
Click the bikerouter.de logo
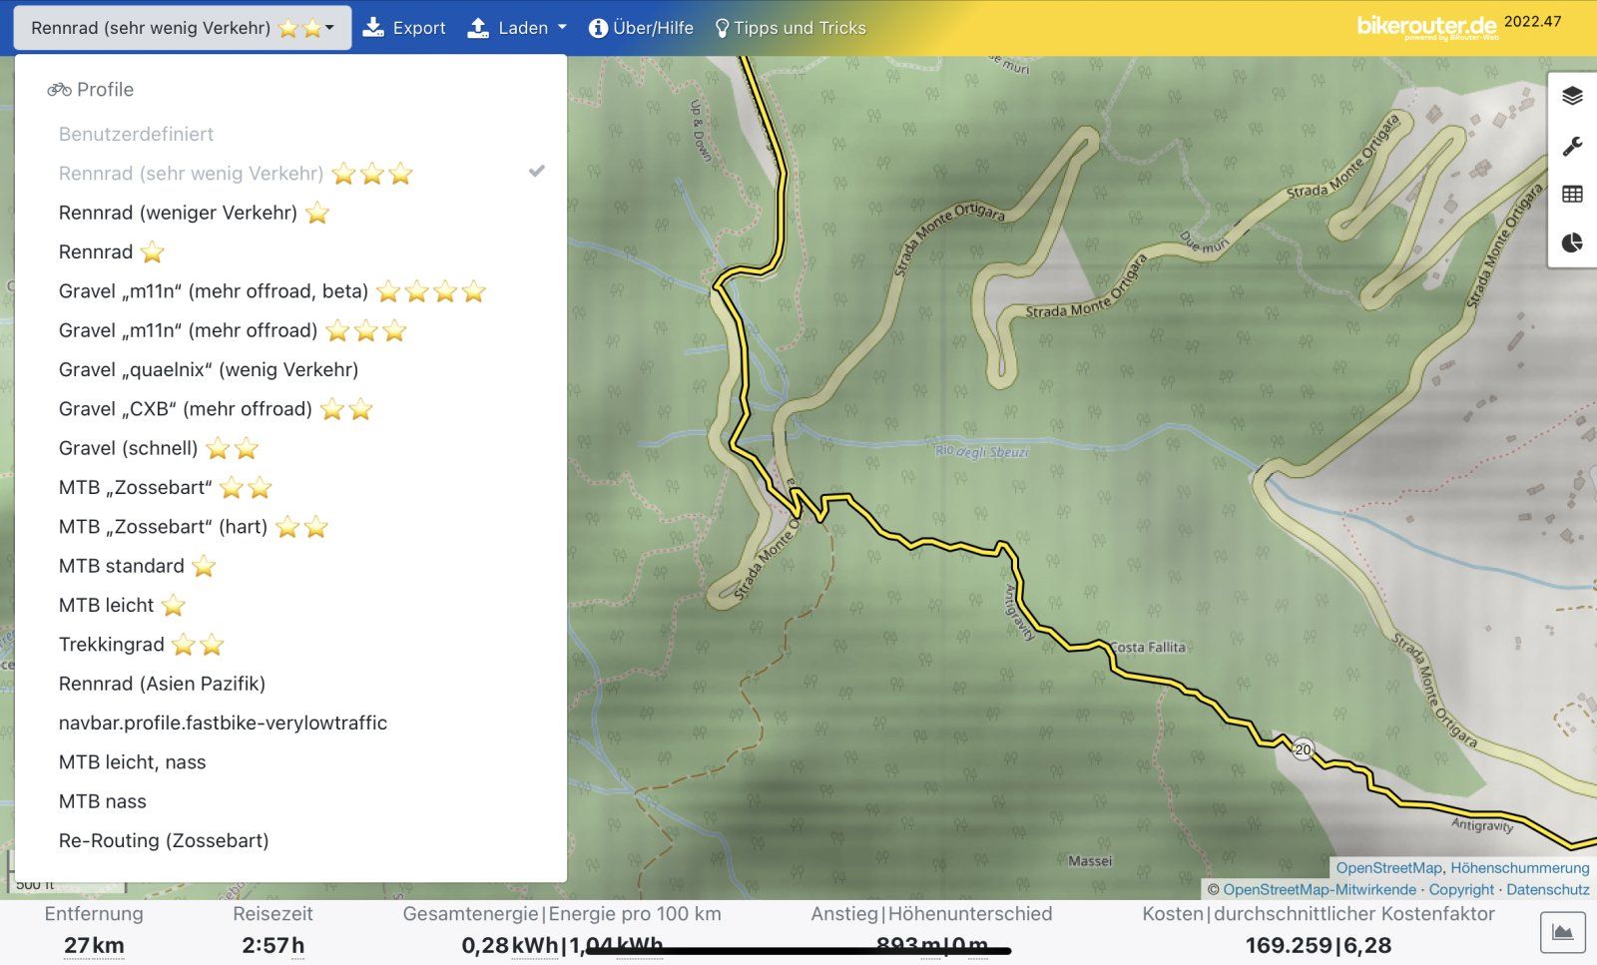[x=1426, y=26]
